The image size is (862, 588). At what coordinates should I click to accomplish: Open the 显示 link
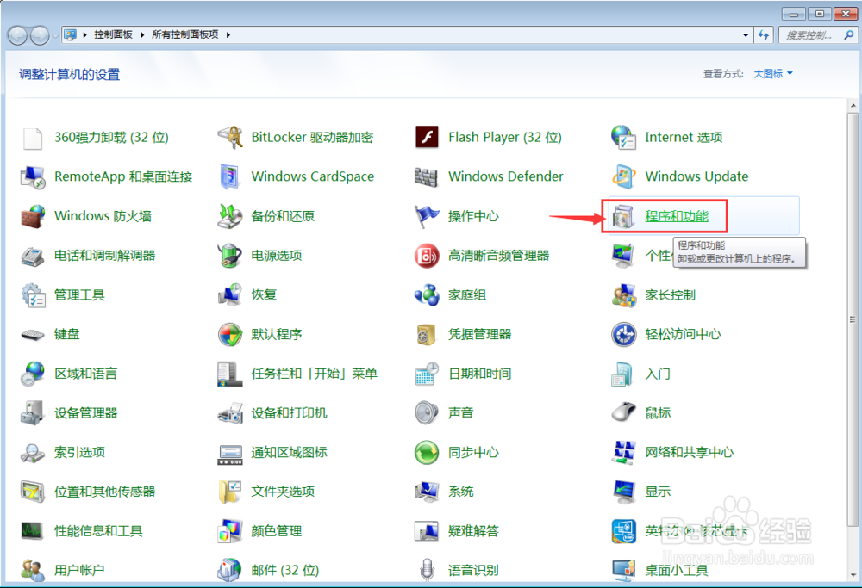(657, 492)
